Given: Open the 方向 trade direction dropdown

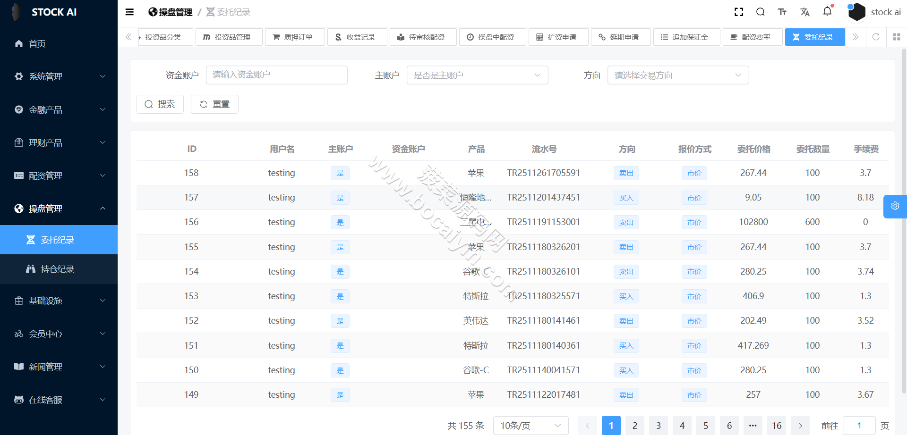Looking at the screenshot, I should pyautogui.click(x=678, y=75).
